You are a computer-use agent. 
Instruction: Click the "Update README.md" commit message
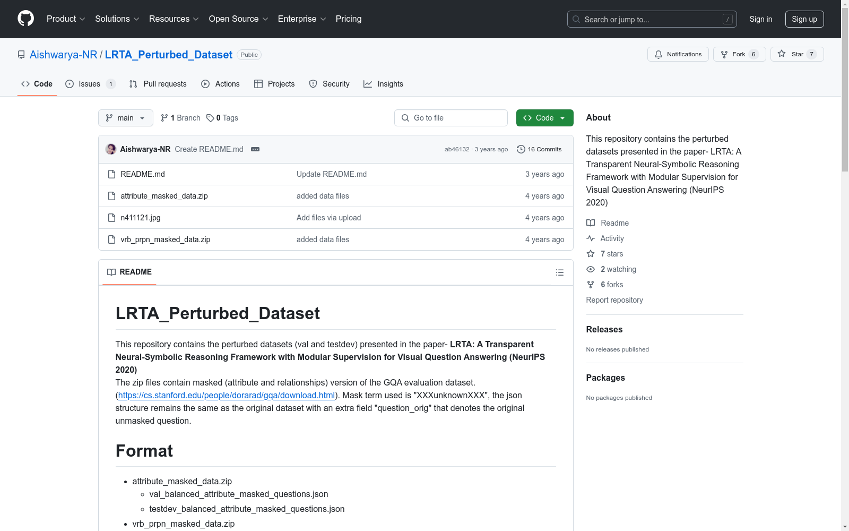pos(332,174)
